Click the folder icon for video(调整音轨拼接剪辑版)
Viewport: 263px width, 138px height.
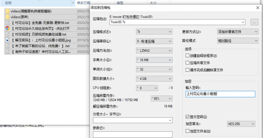coord(8,11)
